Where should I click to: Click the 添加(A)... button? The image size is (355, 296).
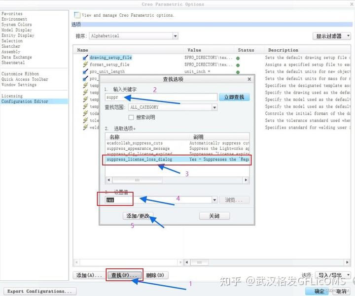coord(89,275)
